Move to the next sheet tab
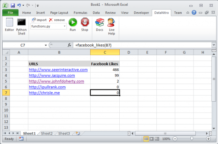 tap(13, 133)
